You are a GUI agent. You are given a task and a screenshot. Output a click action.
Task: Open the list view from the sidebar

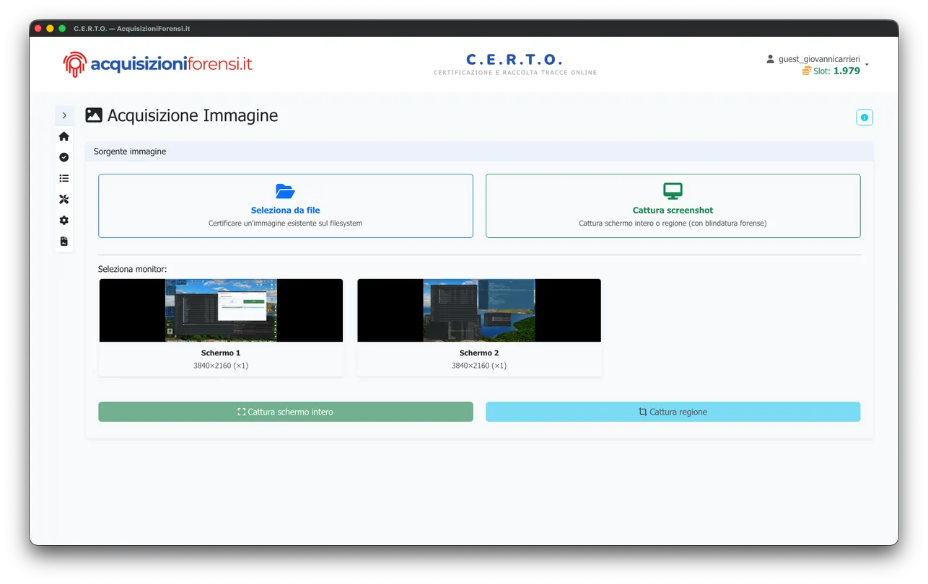pos(64,177)
